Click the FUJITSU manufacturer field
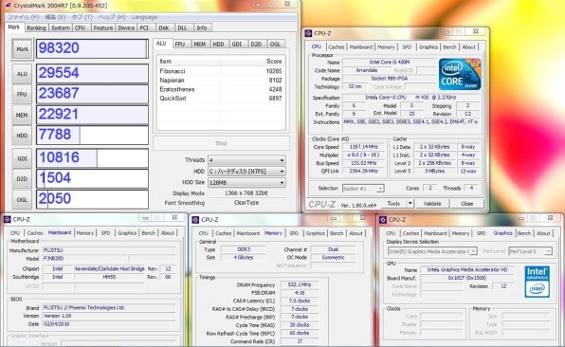This screenshot has width=565, height=347. pyautogui.click(x=109, y=250)
